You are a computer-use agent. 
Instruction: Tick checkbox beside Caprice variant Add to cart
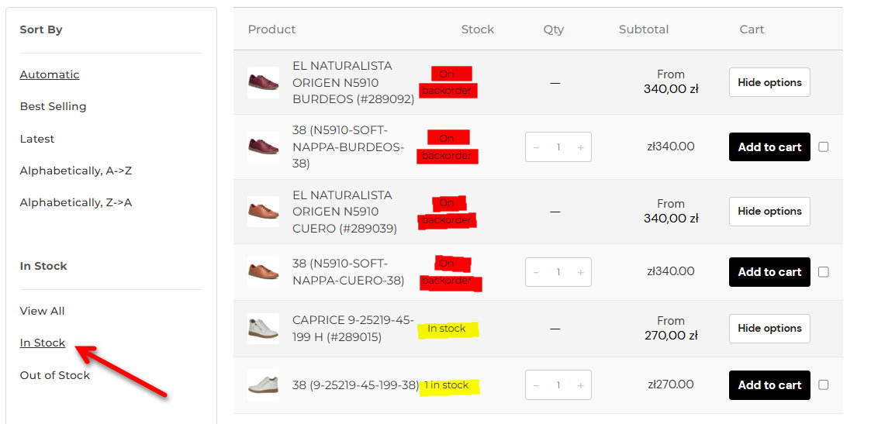[824, 384]
